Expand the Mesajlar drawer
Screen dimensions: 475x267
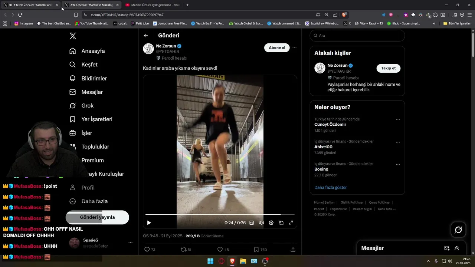click(x=457, y=248)
